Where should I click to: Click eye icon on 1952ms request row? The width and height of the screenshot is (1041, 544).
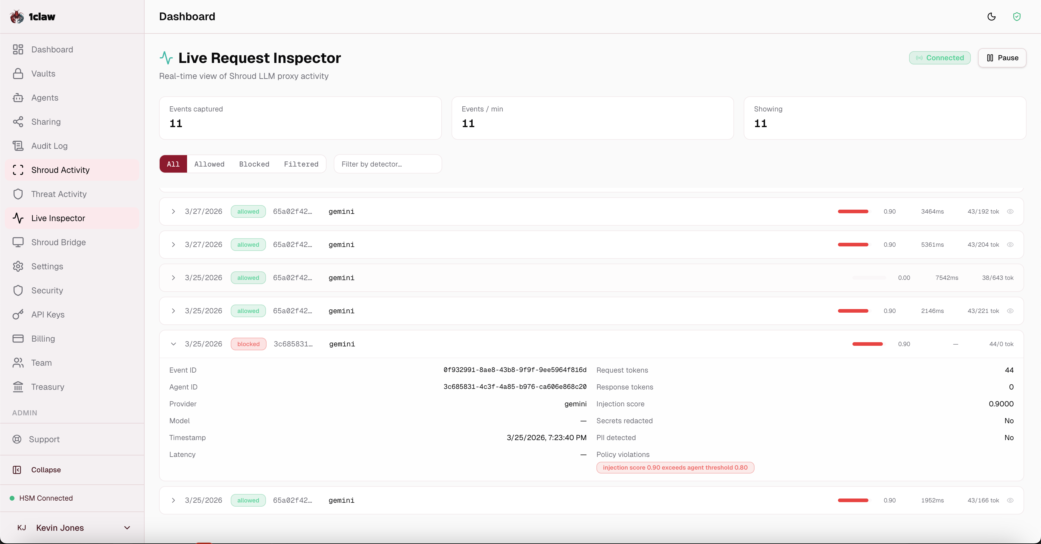click(x=1010, y=500)
